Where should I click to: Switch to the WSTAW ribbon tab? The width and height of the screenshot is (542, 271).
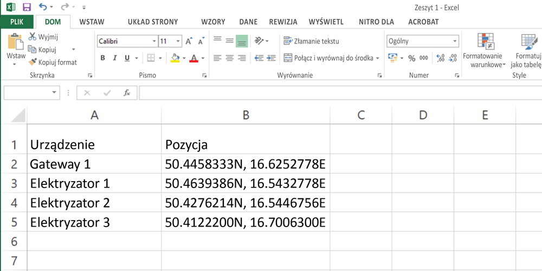click(x=92, y=22)
